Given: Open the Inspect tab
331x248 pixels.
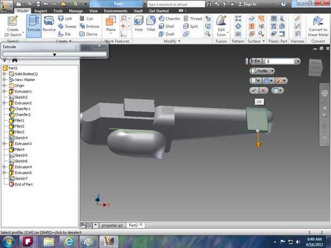Looking at the screenshot, I should coord(41,11).
